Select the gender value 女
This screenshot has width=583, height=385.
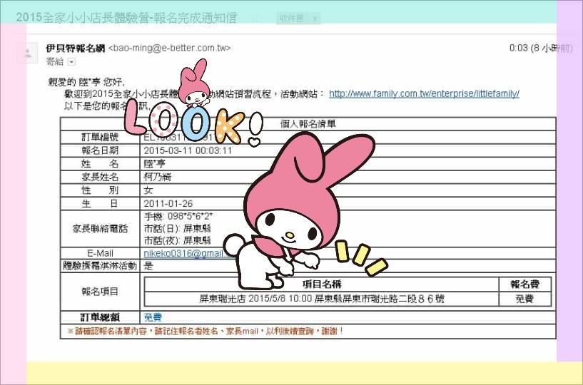(x=148, y=190)
